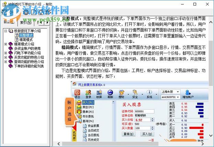Image resolution: width=214 pixels, height=147 pixels.
Task: Go to the Home page via house icon
Action: (41, 12)
